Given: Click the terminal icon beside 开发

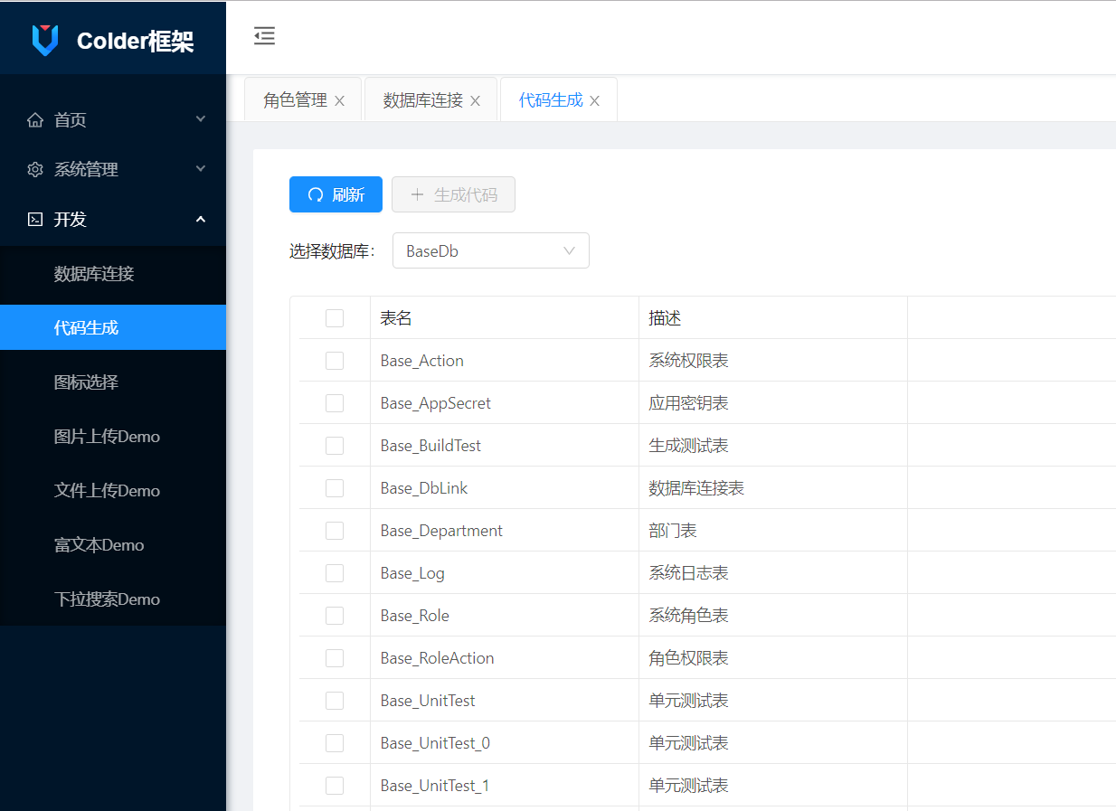Looking at the screenshot, I should (35, 220).
